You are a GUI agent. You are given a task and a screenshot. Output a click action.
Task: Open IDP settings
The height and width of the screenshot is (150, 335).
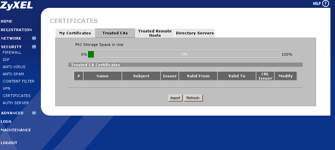(6, 60)
